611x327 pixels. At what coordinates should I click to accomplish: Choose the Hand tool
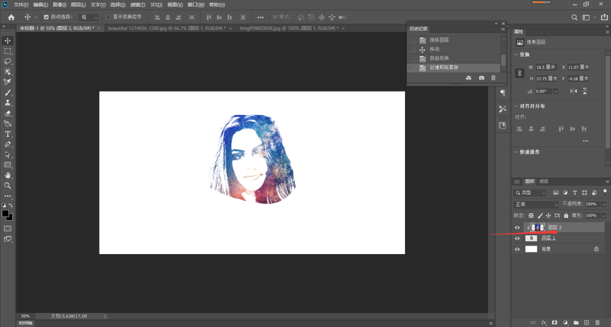tap(8, 175)
